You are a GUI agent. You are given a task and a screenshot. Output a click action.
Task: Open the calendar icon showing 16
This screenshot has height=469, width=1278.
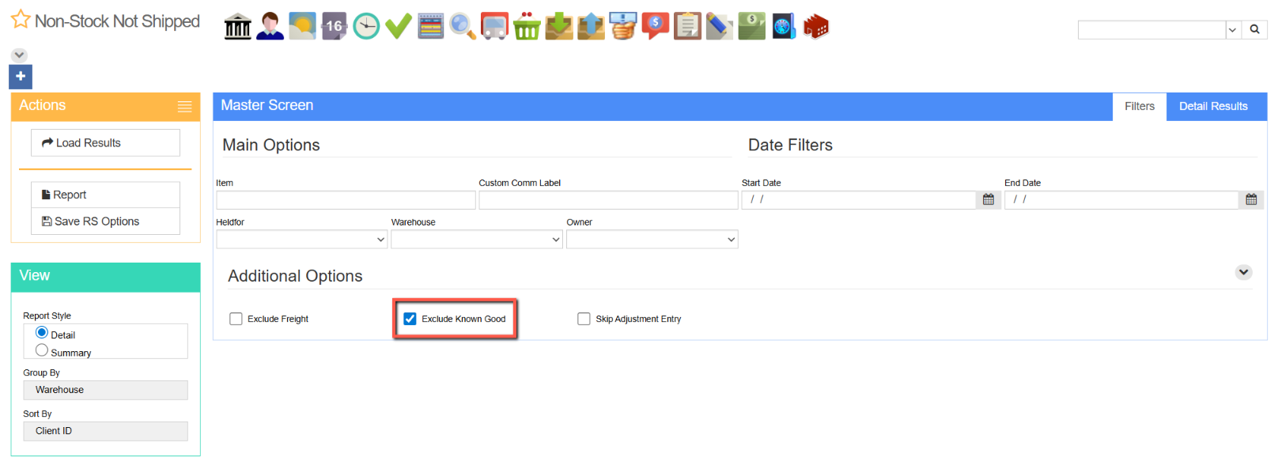[334, 26]
